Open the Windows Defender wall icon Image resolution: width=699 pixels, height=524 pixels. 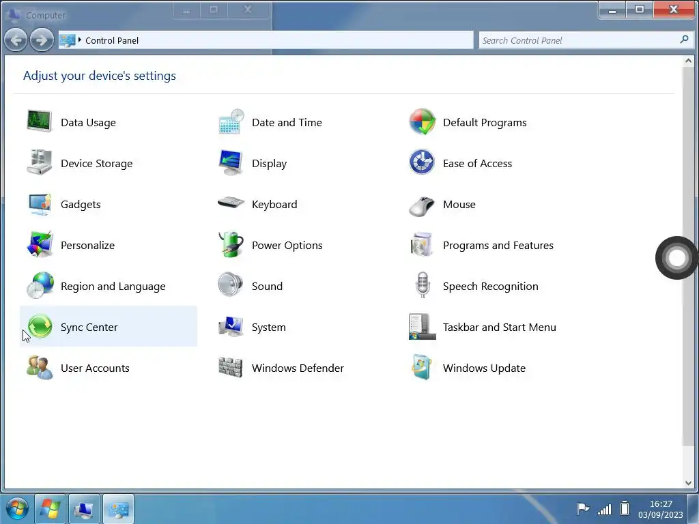(231, 368)
